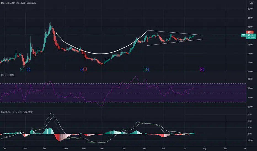The image size is (257, 151).
Task: Click the 36.00 price axis label
Action: tap(250, 54)
